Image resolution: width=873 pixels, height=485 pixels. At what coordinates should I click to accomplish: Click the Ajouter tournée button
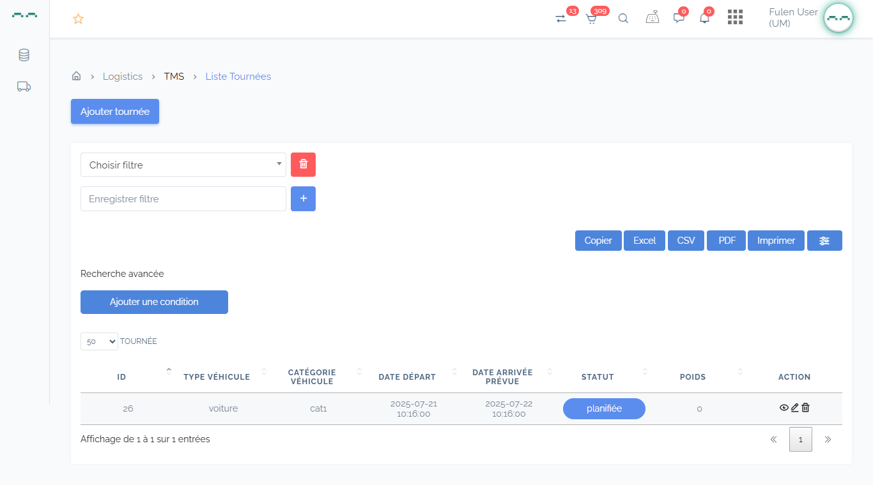click(x=115, y=111)
